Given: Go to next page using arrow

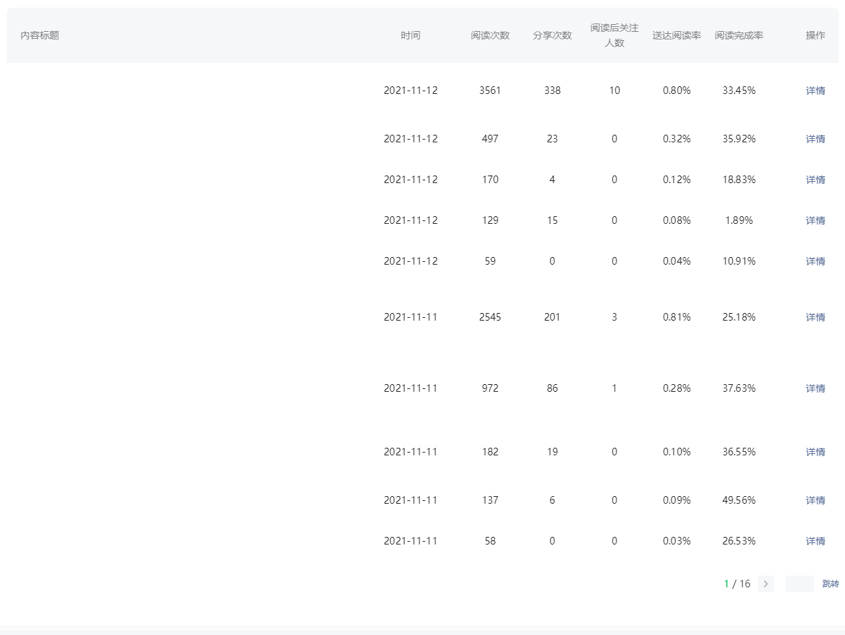Looking at the screenshot, I should click(766, 584).
